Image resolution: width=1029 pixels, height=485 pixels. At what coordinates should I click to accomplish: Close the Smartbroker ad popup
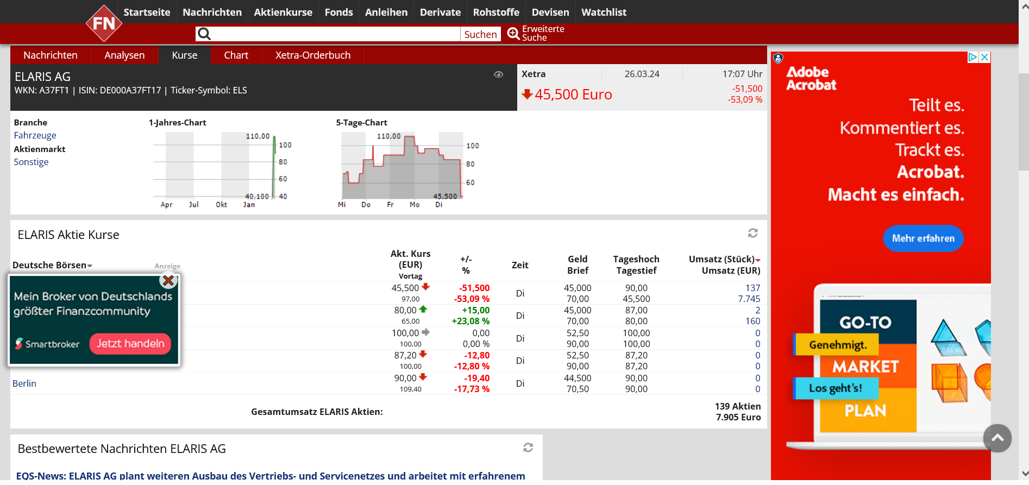(x=168, y=281)
